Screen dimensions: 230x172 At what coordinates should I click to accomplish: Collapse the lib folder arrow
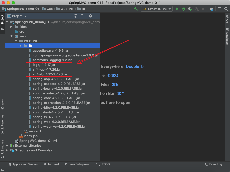click(21, 46)
